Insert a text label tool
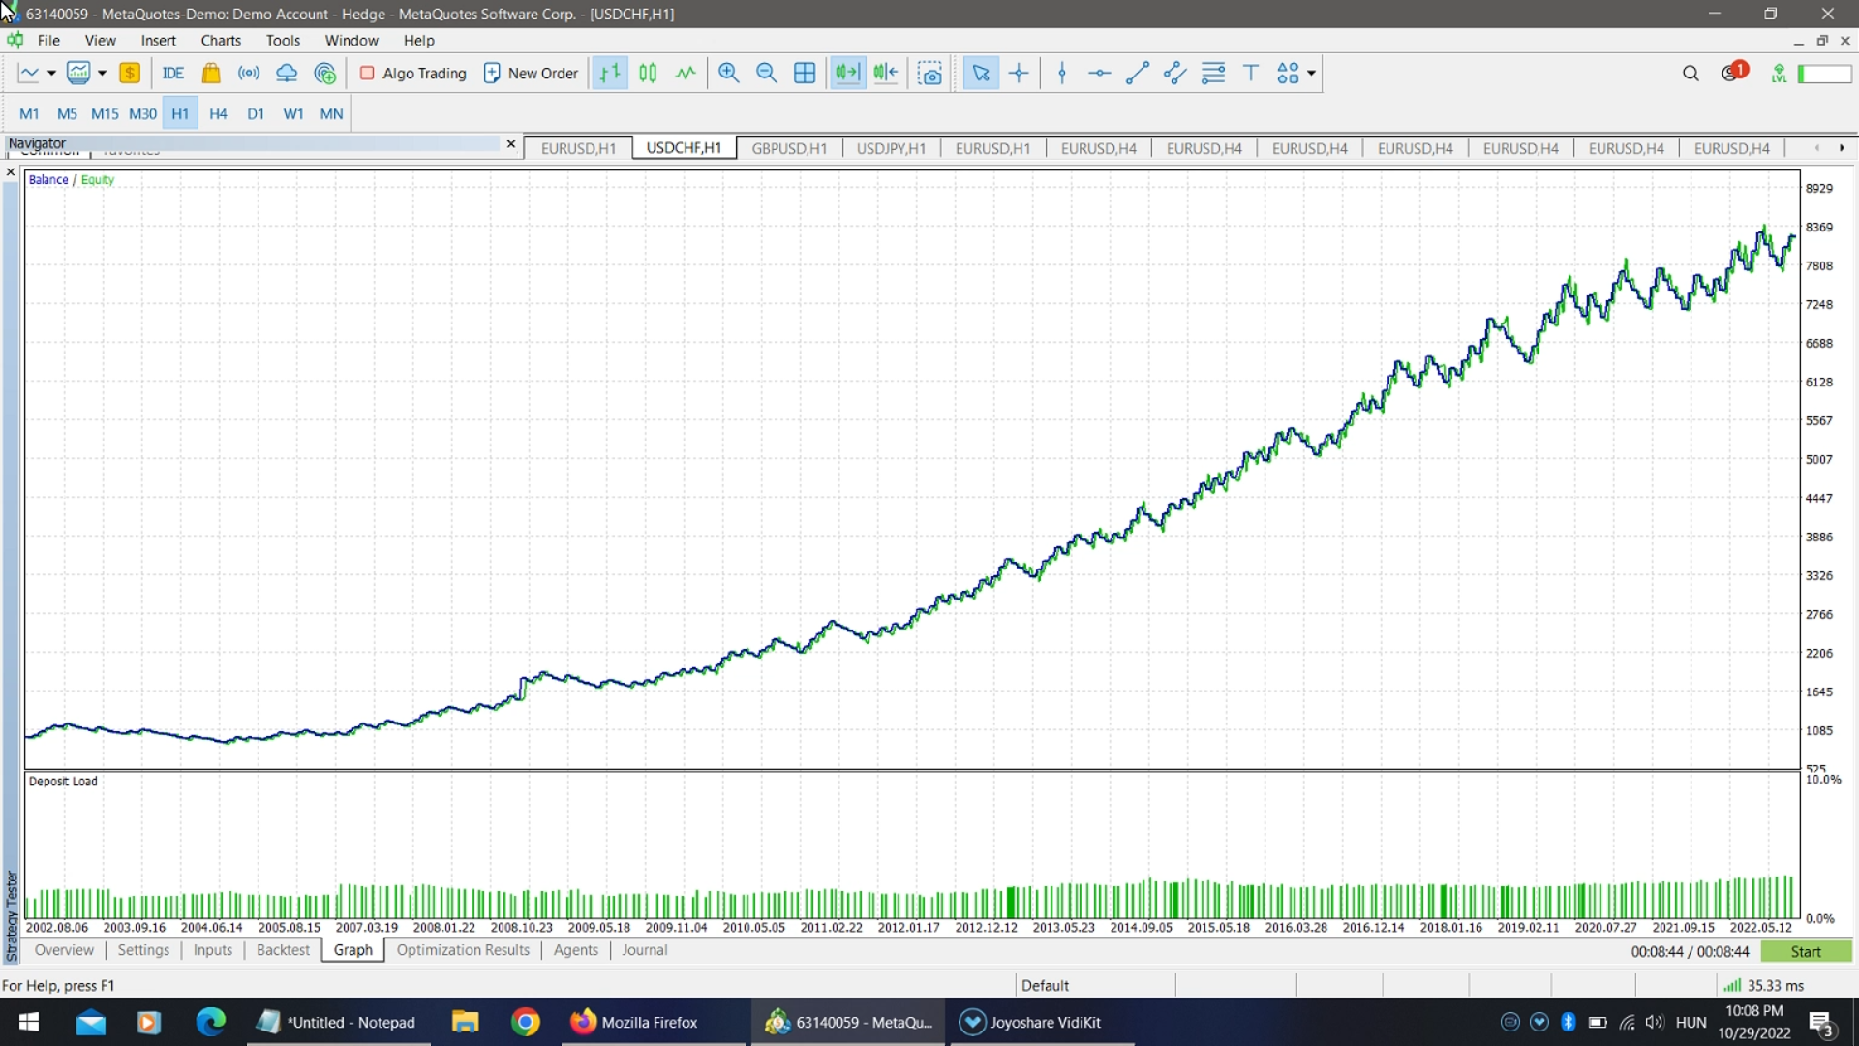Viewport: 1859px width, 1046px height. pyautogui.click(x=1249, y=73)
